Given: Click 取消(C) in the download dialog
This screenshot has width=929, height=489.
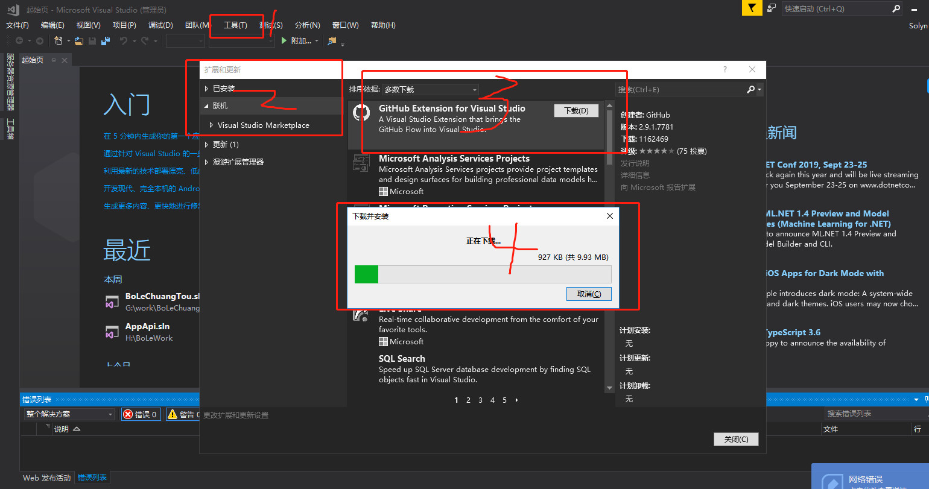Looking at the screenshot, I should tap(589, 294).
